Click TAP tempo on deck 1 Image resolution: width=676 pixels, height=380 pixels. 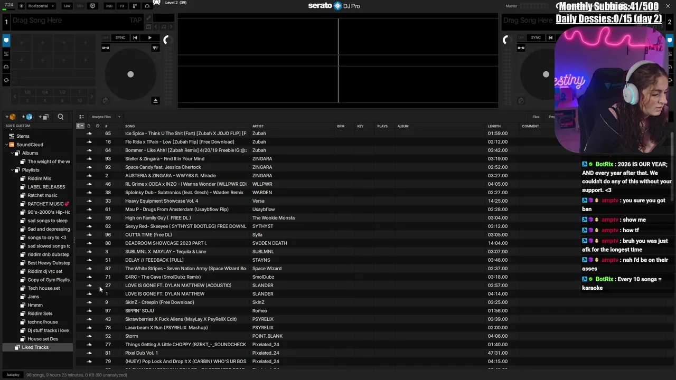click(x=136, y=20)
